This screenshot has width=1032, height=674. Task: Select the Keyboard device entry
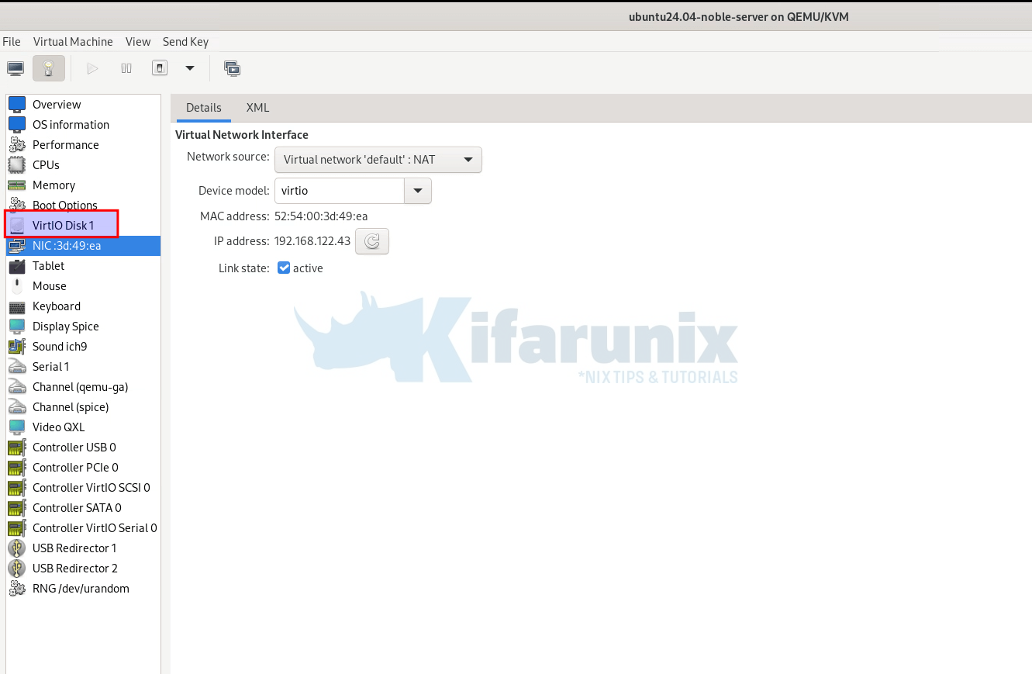pos(84,306)
